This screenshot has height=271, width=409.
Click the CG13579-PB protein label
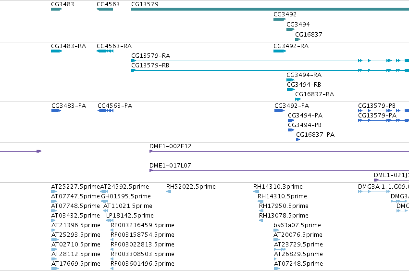(377, 105)
